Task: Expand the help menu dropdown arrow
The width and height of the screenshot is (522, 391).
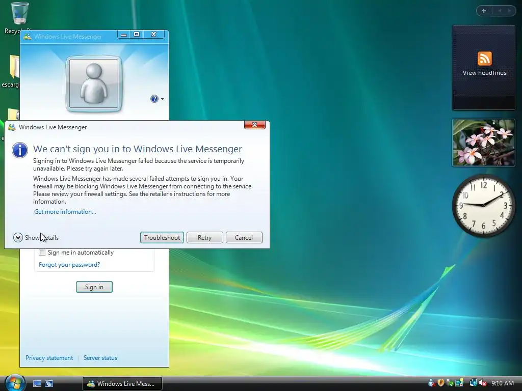Action: coord(162,99)
